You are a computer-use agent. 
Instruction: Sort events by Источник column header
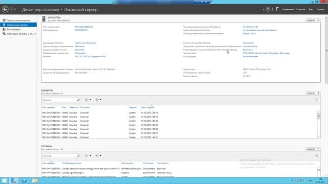pyautogui.click(x=85, y=107)
